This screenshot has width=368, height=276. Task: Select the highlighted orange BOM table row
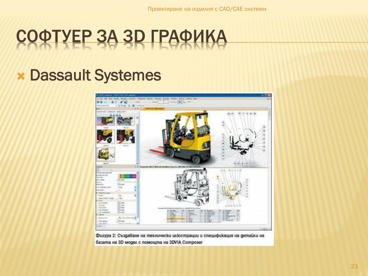click(176, 219)
